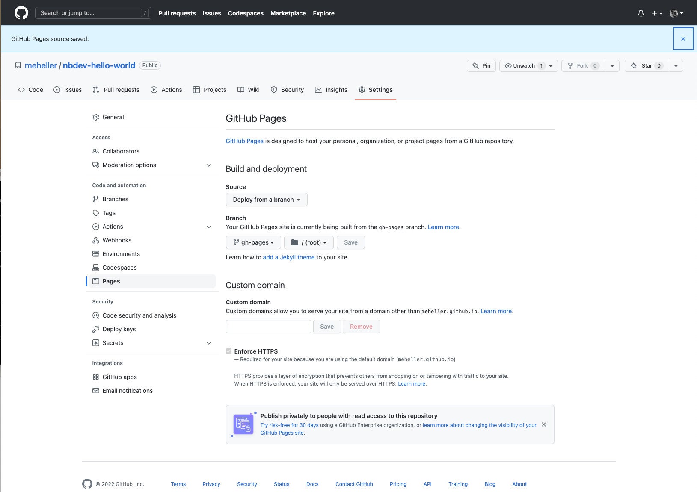Click the Save button for custom domain
Viewport: 697px width, 492px height.
click(327, 327)
